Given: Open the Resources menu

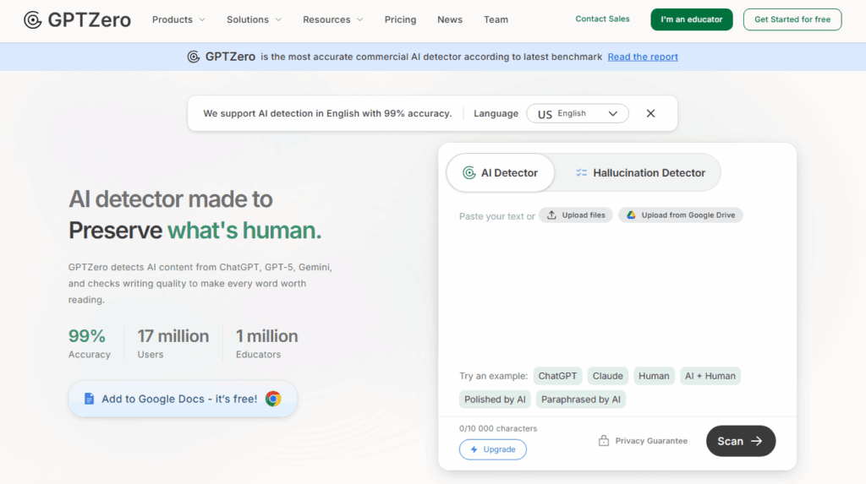Looking at the screenshot, I should pos(333,20).
